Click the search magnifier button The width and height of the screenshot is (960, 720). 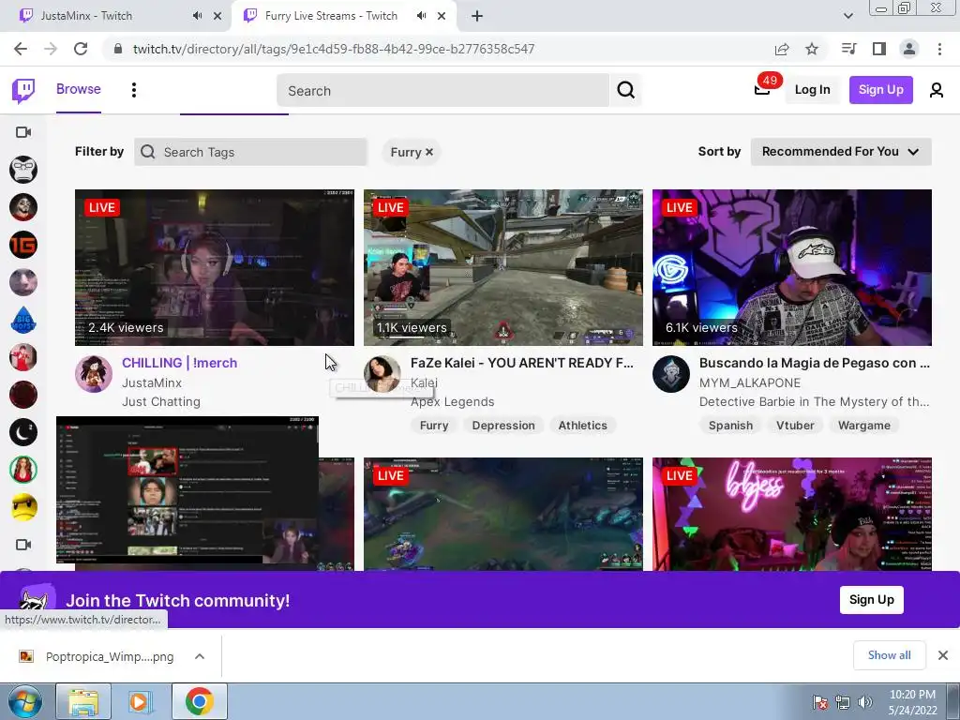click(x=625, y=90)
